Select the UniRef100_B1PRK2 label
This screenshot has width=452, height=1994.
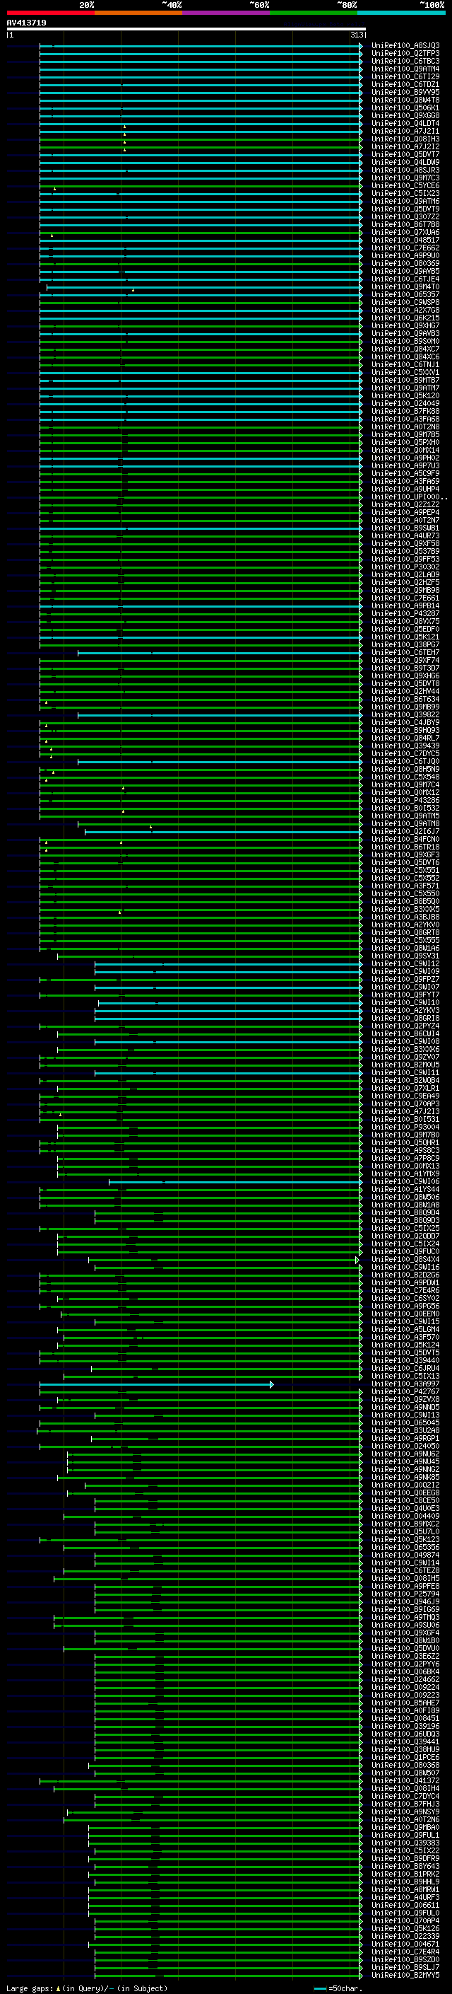[405, 1874]
